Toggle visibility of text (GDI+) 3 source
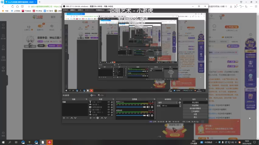Screen dimensions: 259x145 [x=108, y=112]
